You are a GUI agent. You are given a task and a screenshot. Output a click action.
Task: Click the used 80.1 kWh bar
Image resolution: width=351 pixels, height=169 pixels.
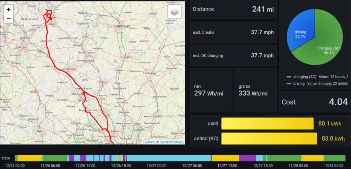tap(267, 123)
